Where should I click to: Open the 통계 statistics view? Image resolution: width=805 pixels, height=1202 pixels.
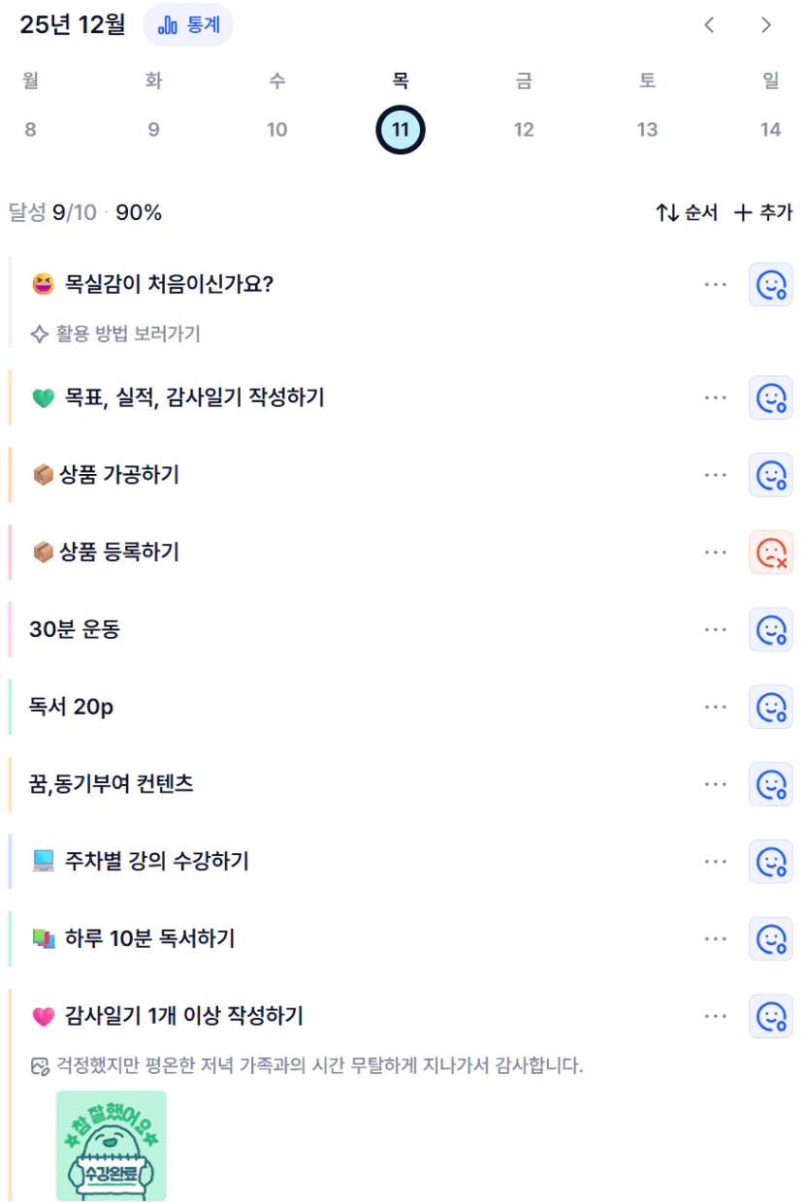click(188, 25)
